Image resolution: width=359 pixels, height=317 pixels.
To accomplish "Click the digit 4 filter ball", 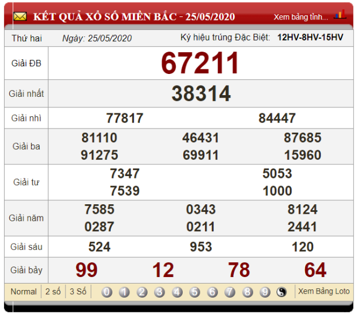I will [x=177, y=292].
